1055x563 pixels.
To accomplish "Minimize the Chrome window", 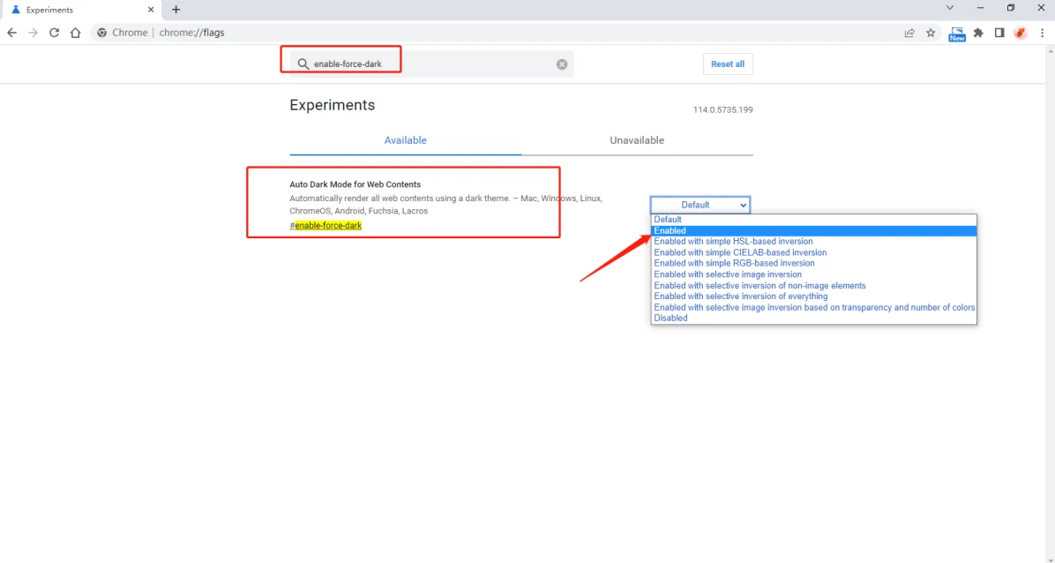I will pos(980,8).
